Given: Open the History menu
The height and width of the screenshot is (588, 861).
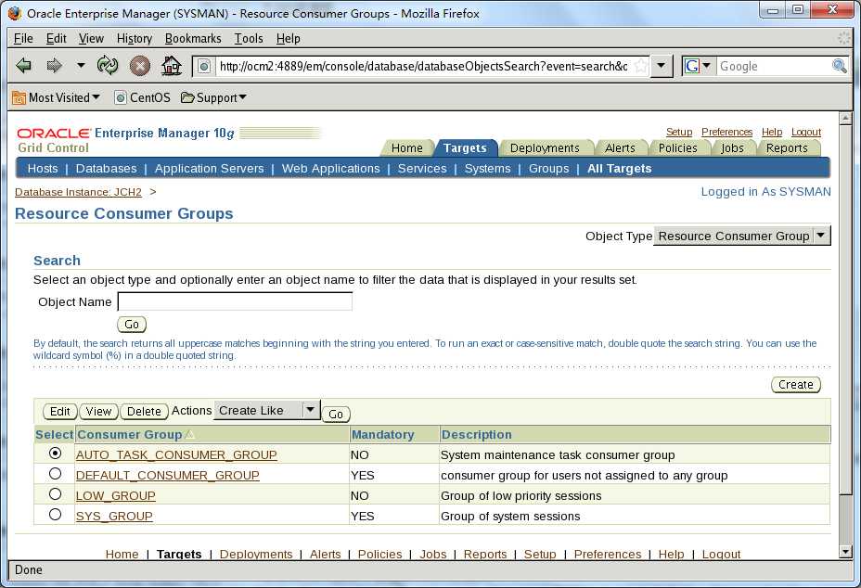Looking at the screenshot, I should (x=134, y=38).
